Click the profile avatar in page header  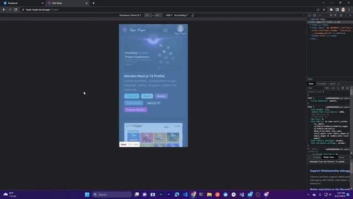coord(180,29)
